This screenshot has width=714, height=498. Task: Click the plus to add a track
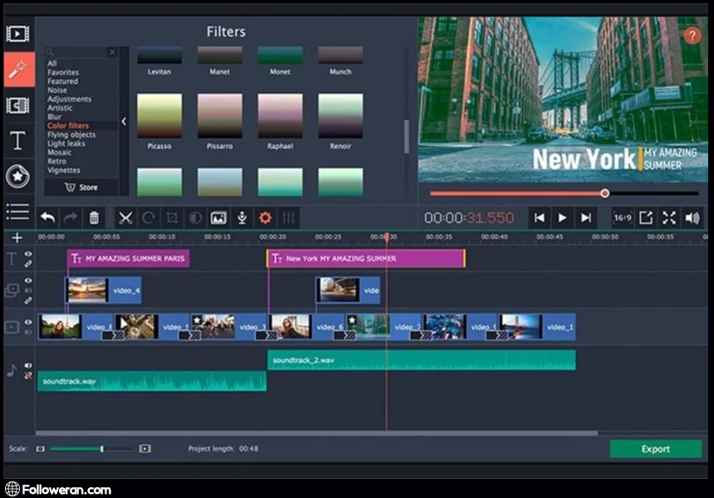(17, 237)
